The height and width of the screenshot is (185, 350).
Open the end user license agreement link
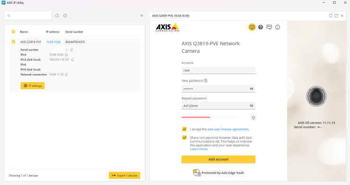[x=228, y=129]
